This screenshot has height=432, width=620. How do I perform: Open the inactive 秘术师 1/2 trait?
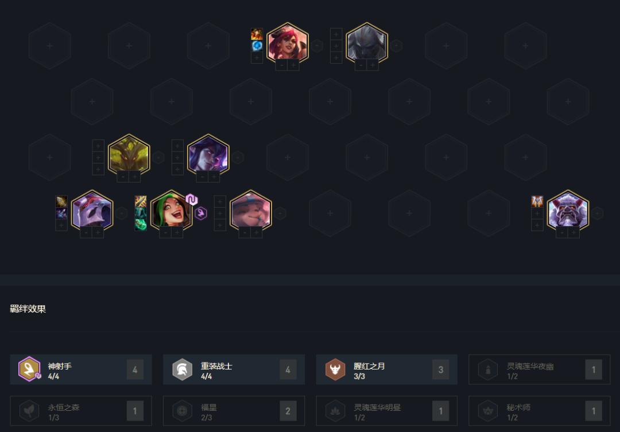[539, 411]
